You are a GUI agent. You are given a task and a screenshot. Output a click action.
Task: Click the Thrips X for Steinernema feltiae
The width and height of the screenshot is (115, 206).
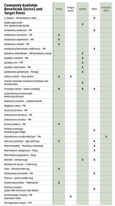[59, 183]
